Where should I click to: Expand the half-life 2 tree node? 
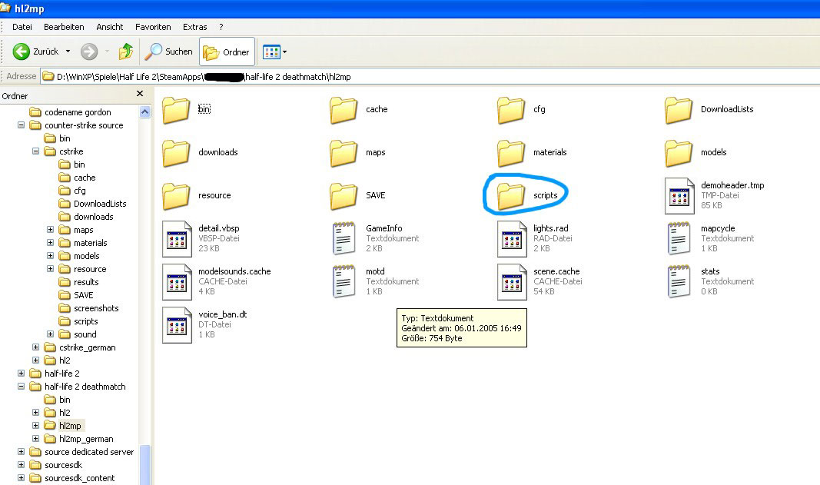point(21,373)
